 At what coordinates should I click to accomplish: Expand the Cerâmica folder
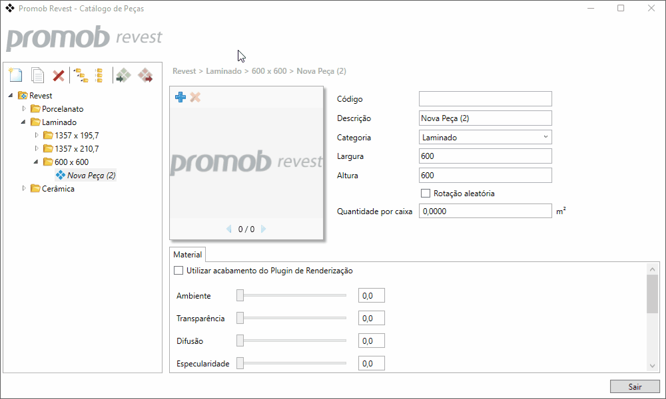(x=24, y=188)
